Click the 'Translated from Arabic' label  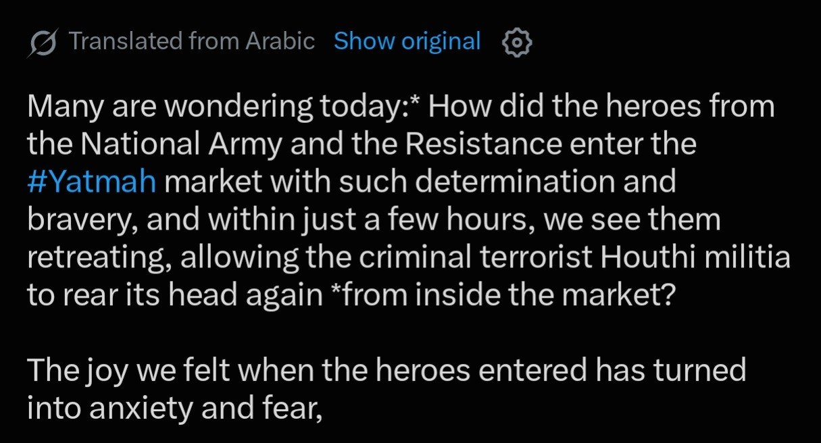coord(192,42)
